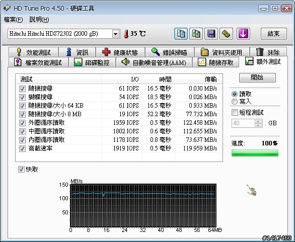Open the 檔案(F) menu
This screenshot has width=295, height=242.
(x=13, y=20)
